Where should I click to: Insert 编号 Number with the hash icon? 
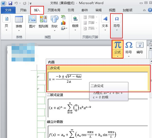coord(140,48)
